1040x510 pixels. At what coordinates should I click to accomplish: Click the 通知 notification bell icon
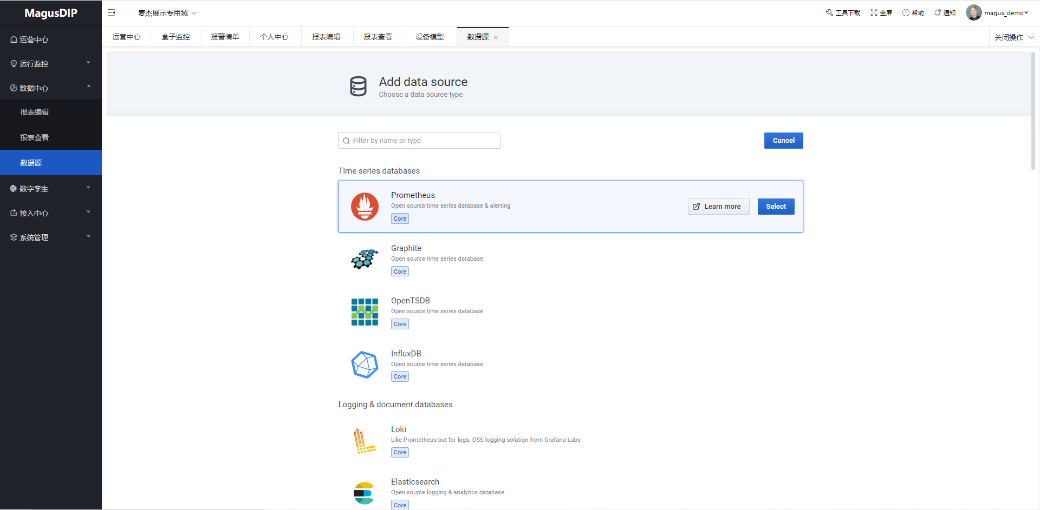coord(938,12)
